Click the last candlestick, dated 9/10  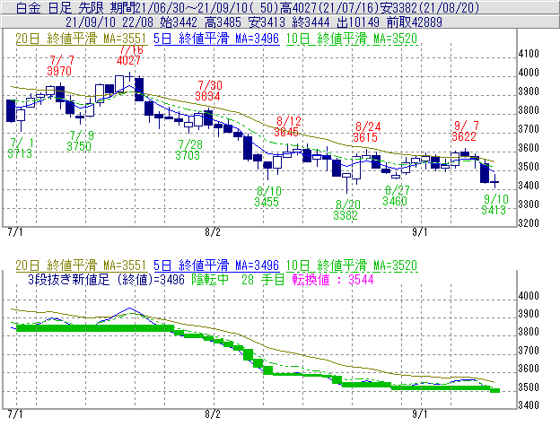494,181
